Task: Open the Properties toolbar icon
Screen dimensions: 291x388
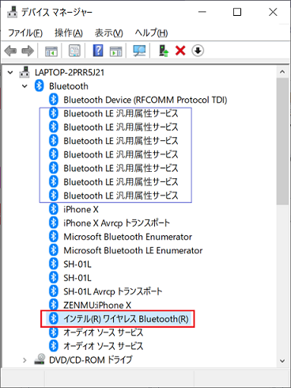Action: coord(74,51)
